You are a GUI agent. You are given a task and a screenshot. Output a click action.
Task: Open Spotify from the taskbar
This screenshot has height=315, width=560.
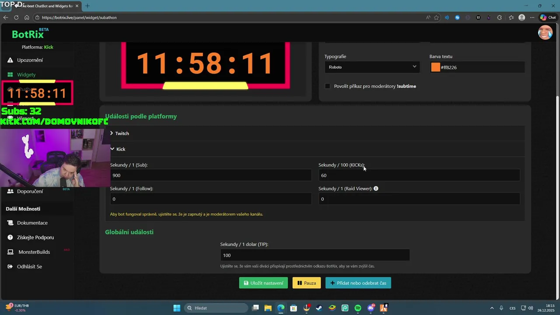pyautogui.click(x=357, y=308)
